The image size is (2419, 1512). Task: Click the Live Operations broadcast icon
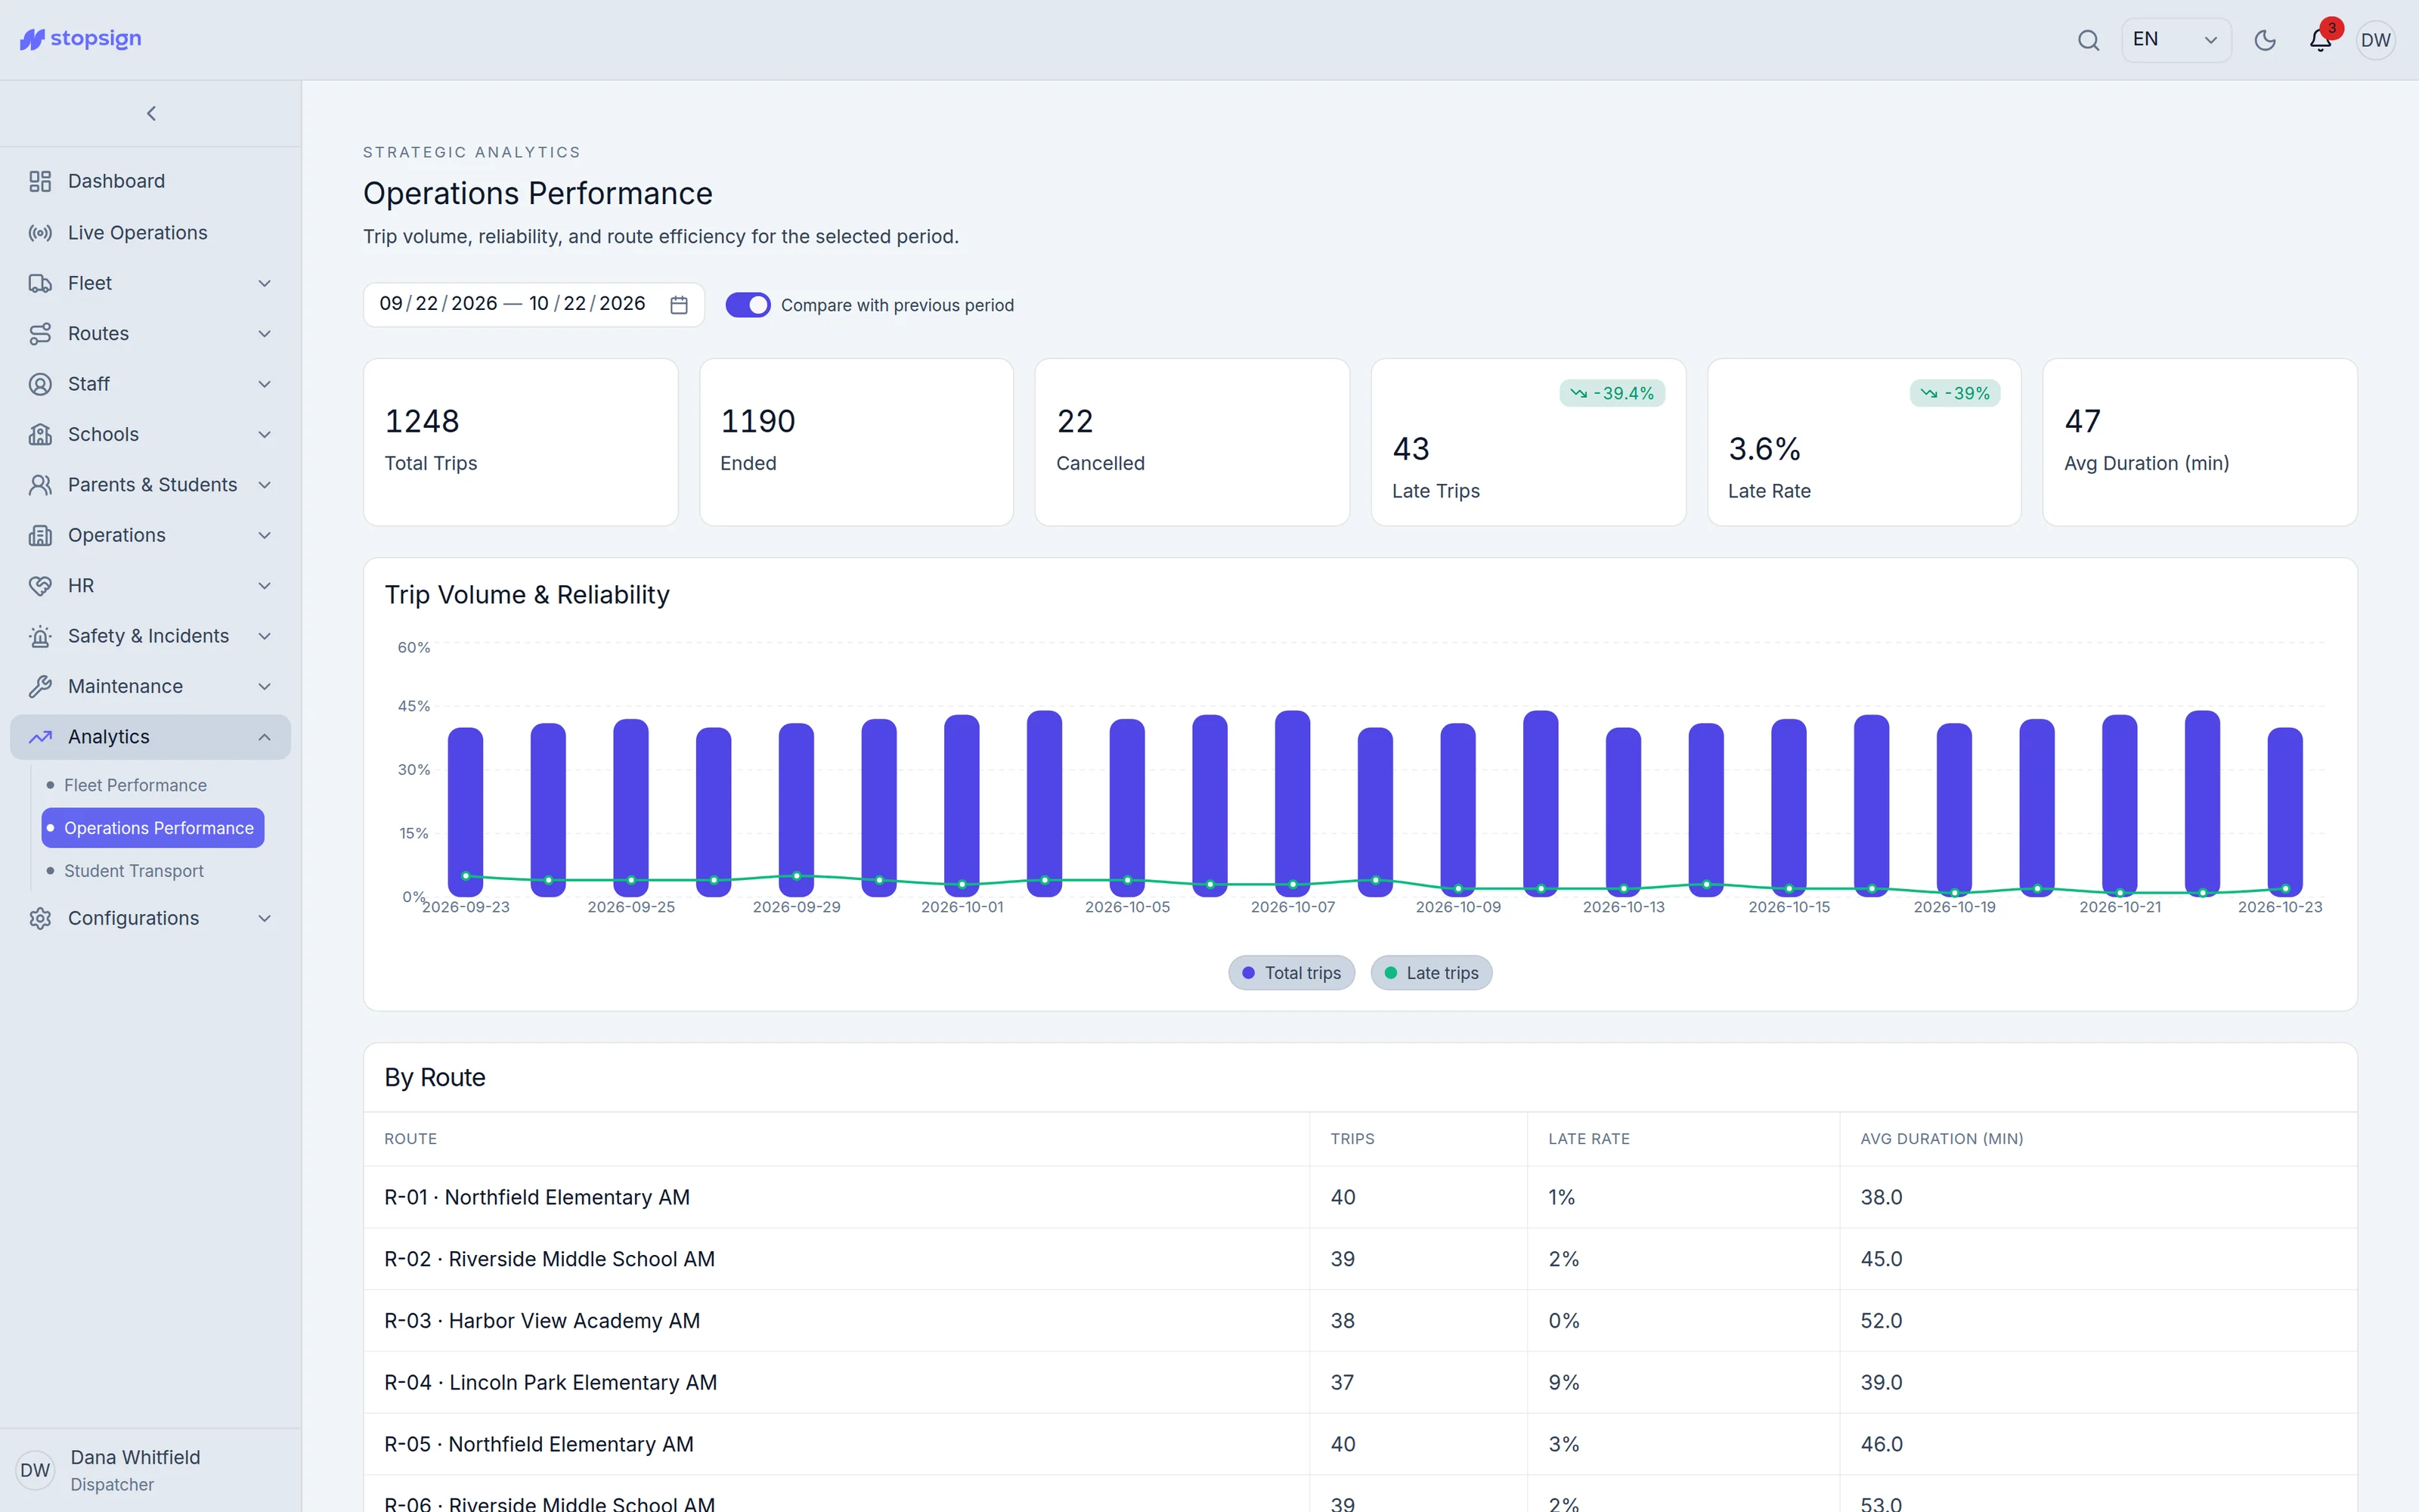(40, 233)
